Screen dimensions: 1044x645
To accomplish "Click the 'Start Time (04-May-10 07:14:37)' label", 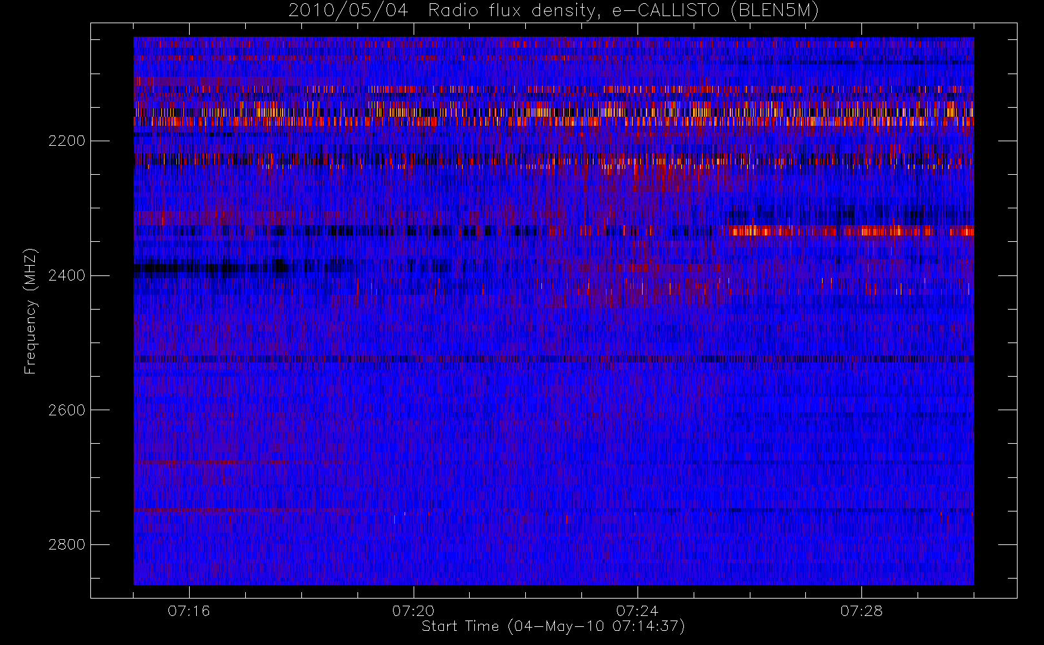I will pyautogui.click(x=553, y=626).
